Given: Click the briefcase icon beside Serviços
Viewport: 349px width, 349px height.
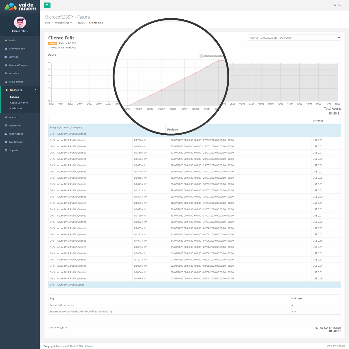Looking at the screenshot, I should click(x=6, y=57).
